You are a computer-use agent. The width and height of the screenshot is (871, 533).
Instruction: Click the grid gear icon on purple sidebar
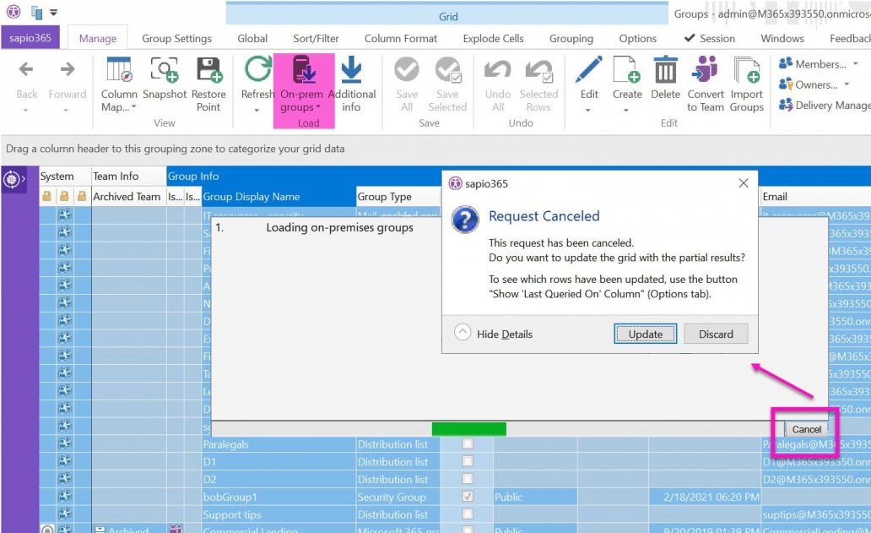coord(11,180)
